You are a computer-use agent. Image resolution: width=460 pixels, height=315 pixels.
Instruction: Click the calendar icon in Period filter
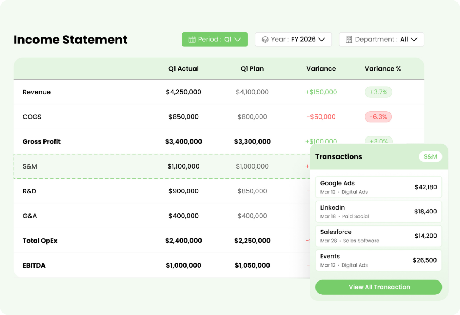[192, 40]
